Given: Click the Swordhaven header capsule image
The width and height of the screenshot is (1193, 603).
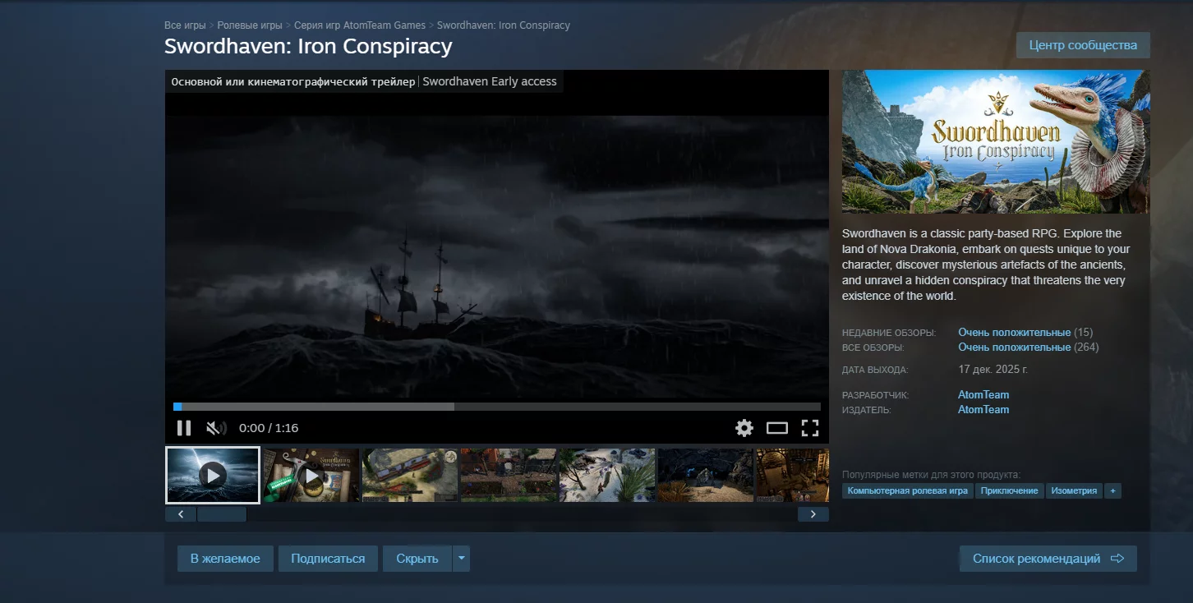Looking at the screenshot, I should [x=996, y=142].
